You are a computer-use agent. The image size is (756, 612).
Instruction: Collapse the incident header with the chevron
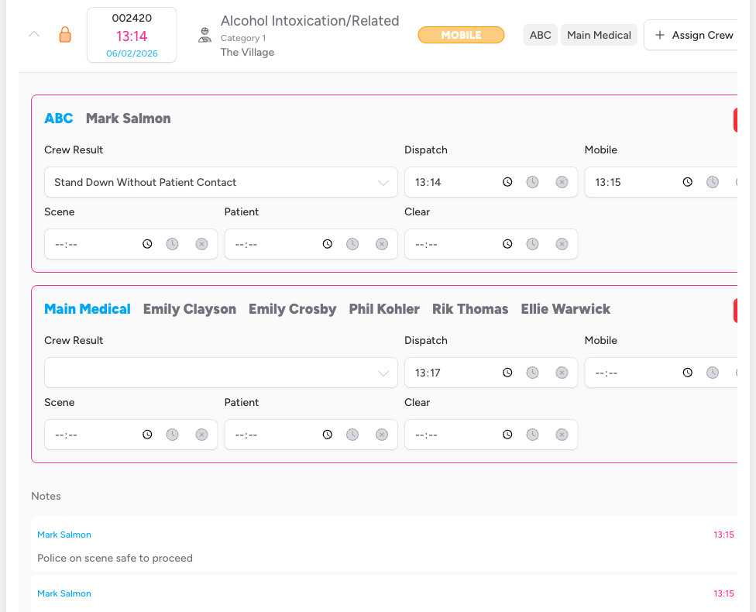tap(33, 34)
